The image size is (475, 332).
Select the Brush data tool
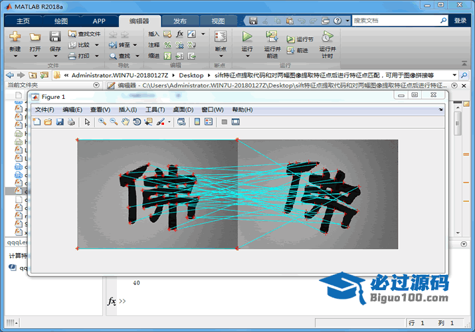click(x=160, y=122)
